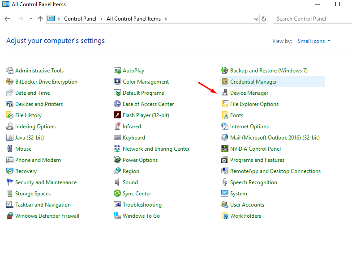Select All Control Panel Items breadcrumb segment
Screen dimensions: 352x258
pos(133,19)
